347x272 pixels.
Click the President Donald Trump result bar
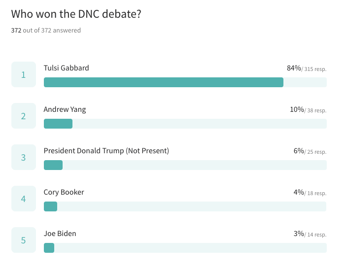(x=185, y=165)
